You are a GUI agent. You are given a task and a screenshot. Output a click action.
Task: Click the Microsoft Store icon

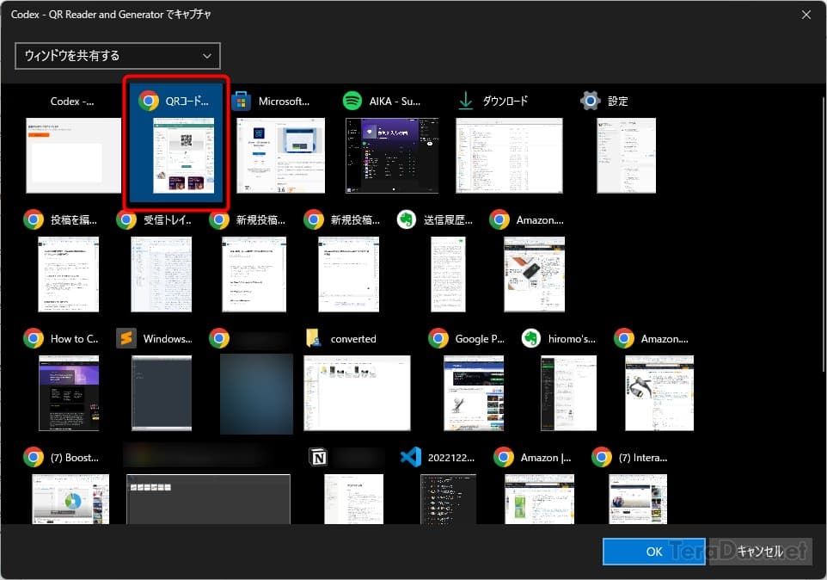[x=241, y=101]
